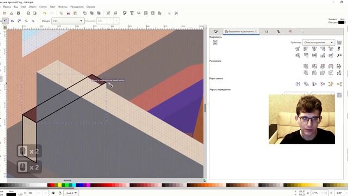Screen dimensions: 348x196
Task: Align right sides of objects
Action: 322,48
